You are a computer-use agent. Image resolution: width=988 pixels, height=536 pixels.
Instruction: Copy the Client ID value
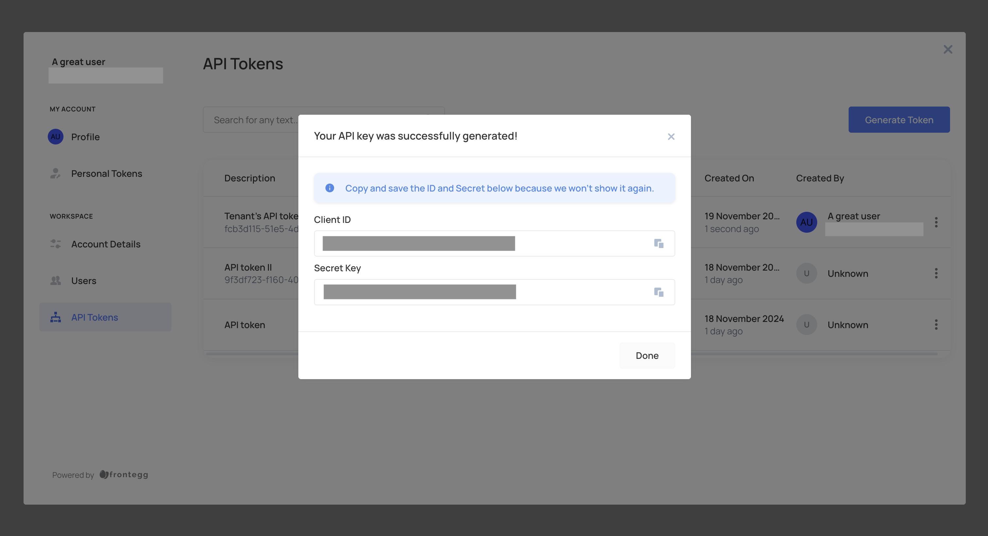(x=659, y=244)
